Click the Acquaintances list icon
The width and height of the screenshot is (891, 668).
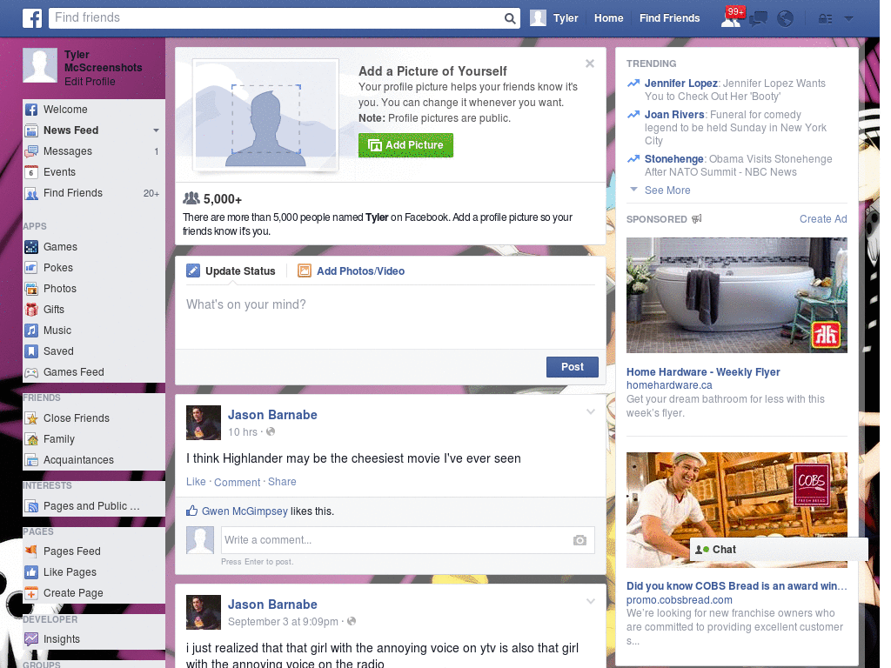(x=31, y=460)
